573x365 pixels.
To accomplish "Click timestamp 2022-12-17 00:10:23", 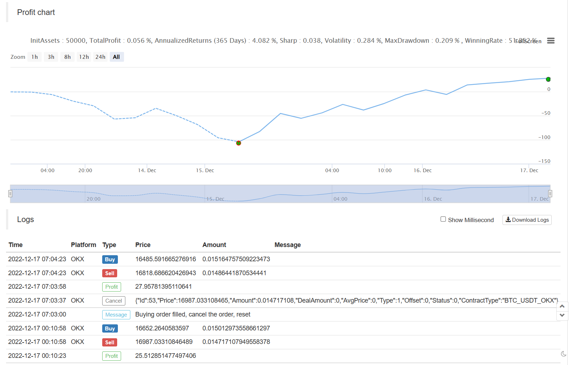I will tap(37, 356).
